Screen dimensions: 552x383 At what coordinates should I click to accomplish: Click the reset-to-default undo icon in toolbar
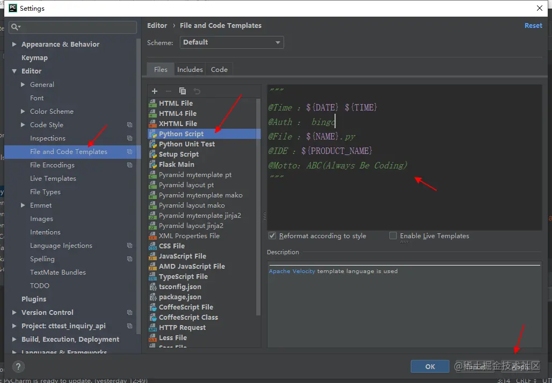click(197, 91)
